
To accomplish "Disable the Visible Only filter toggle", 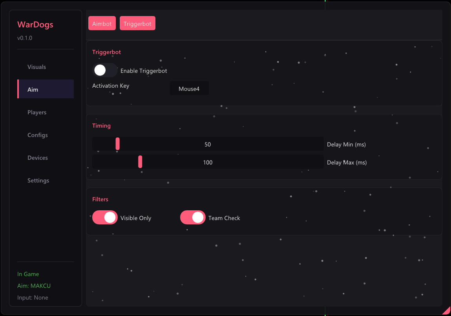I will 105,217.
